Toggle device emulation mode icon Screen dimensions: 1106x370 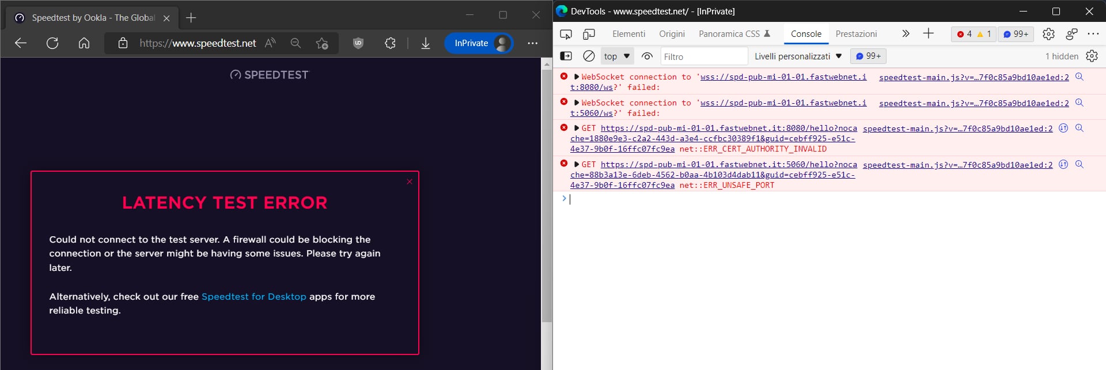click(589, 34)
